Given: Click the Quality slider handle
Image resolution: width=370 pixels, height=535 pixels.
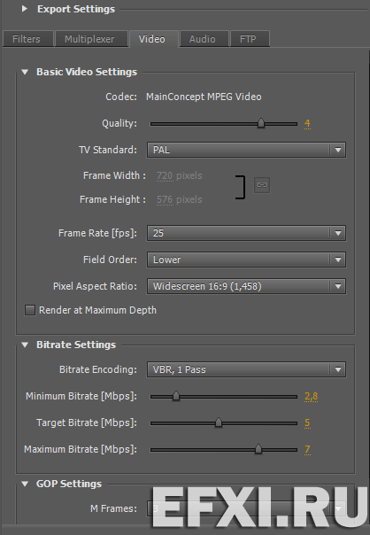Looking at the screenshot, I should pos(261,123).
